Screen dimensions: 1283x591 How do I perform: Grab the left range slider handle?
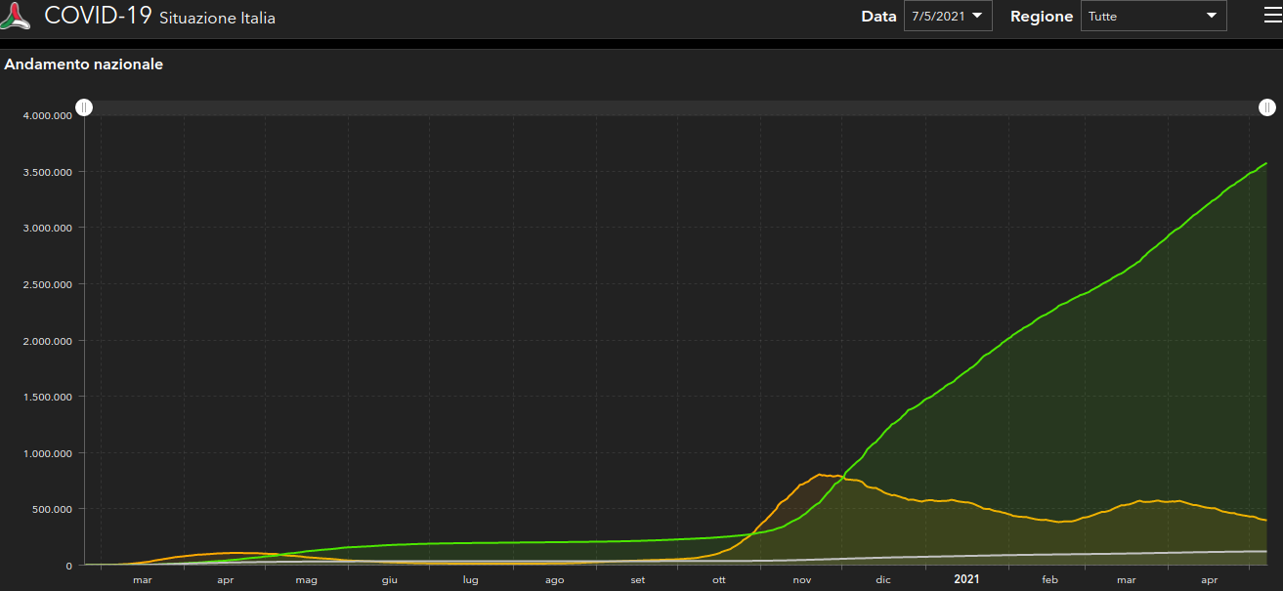[x=85, y=107]
